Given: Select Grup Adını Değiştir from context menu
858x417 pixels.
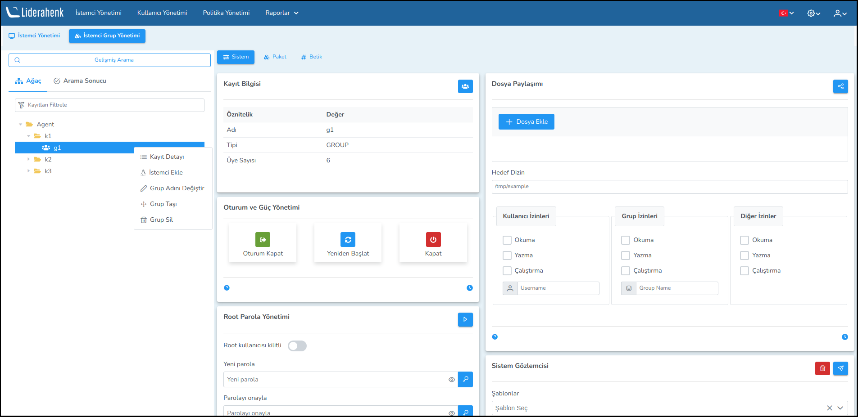Looking at the screenshot, I should point(177,188).
